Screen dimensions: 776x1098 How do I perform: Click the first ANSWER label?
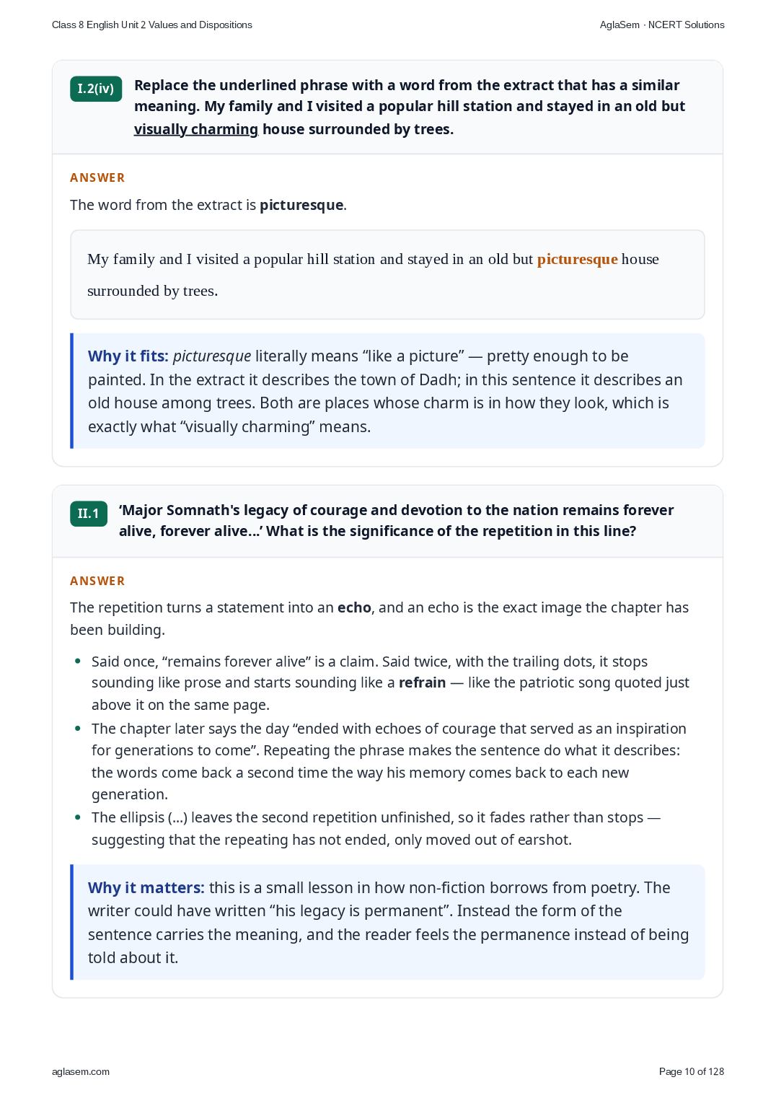tap(97, 177)
